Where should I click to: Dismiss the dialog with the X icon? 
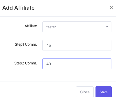[x=111, y=7]
